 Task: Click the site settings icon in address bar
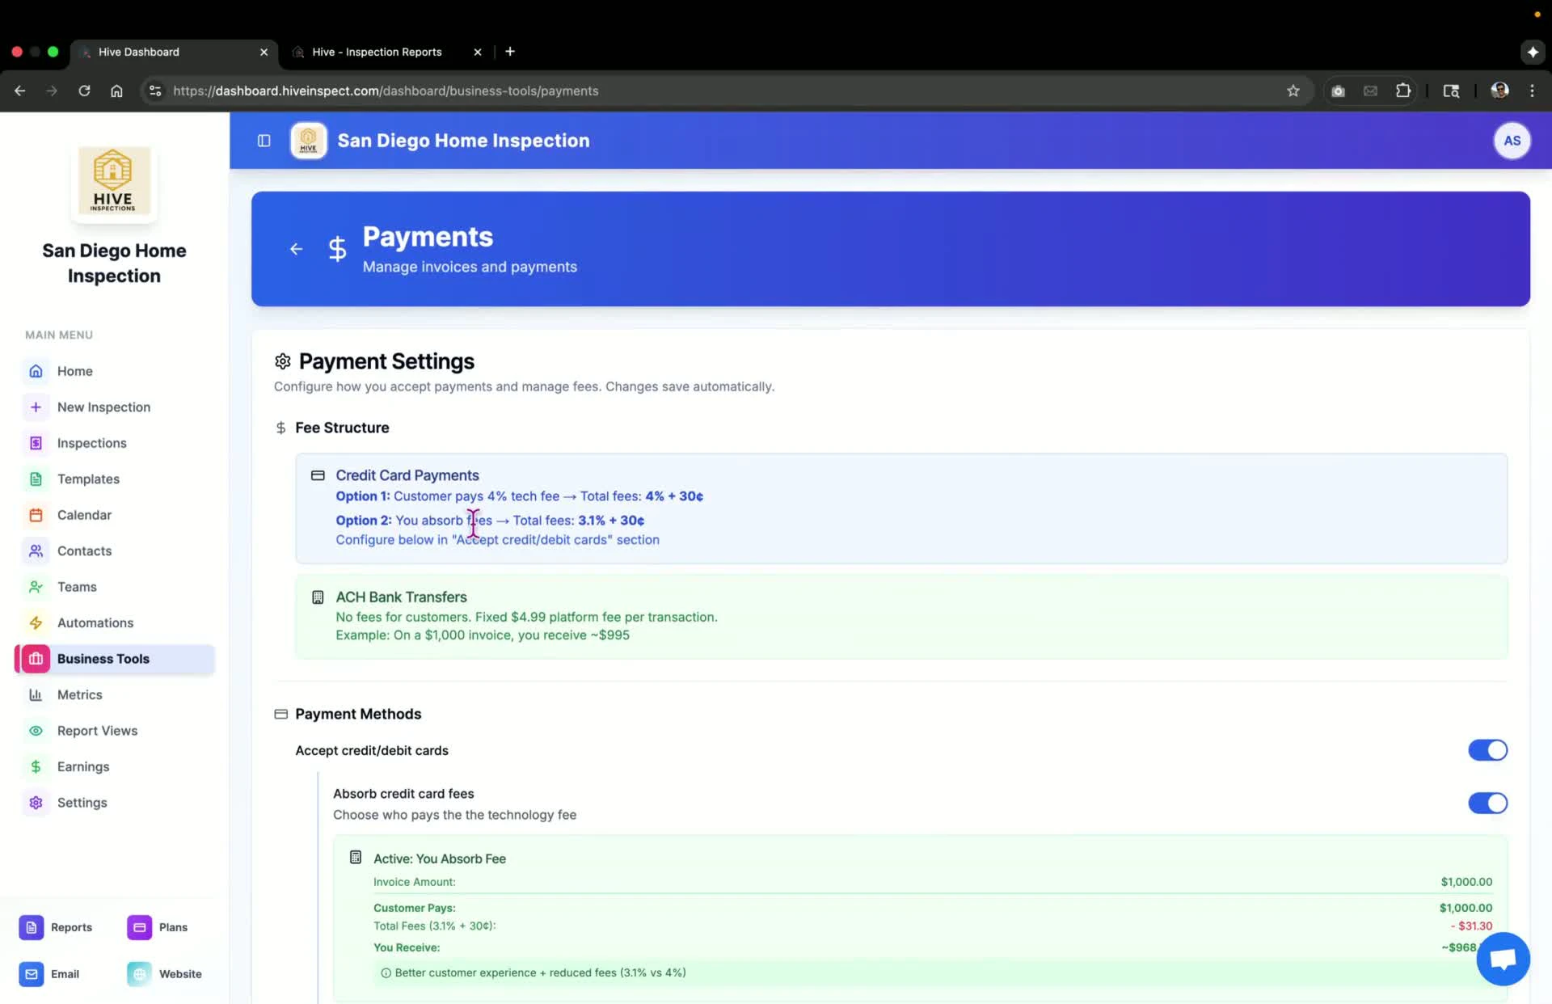point(155,91)
